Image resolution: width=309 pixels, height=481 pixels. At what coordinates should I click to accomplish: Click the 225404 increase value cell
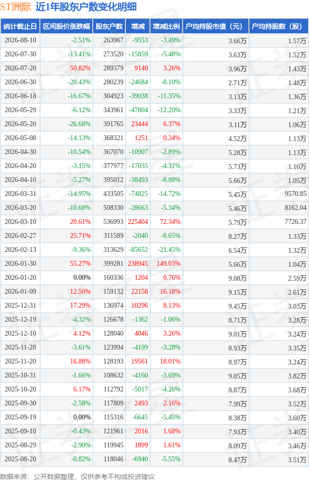click(138, 221)
